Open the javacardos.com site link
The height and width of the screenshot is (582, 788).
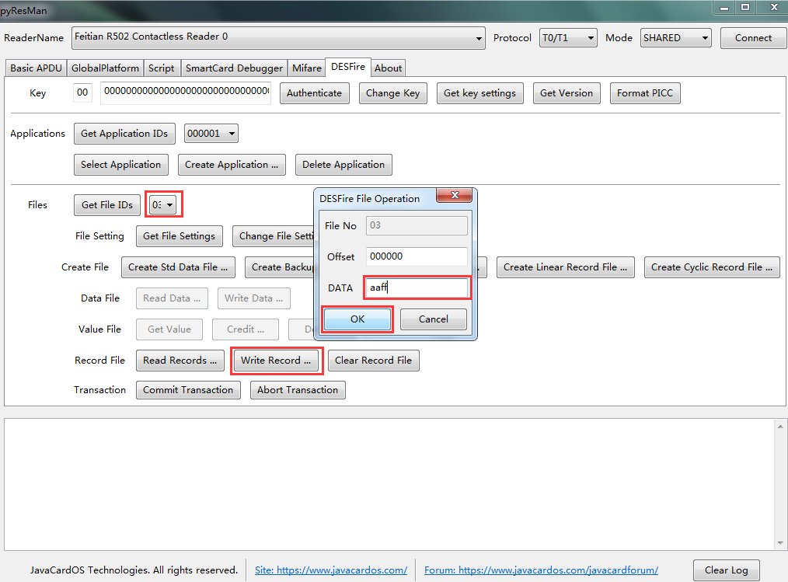pos(331,570)
